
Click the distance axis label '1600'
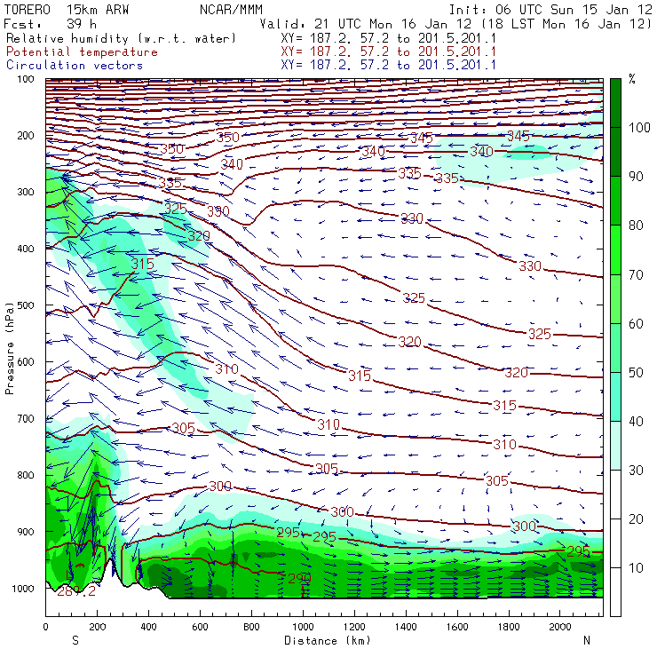(x=457, y=627)
